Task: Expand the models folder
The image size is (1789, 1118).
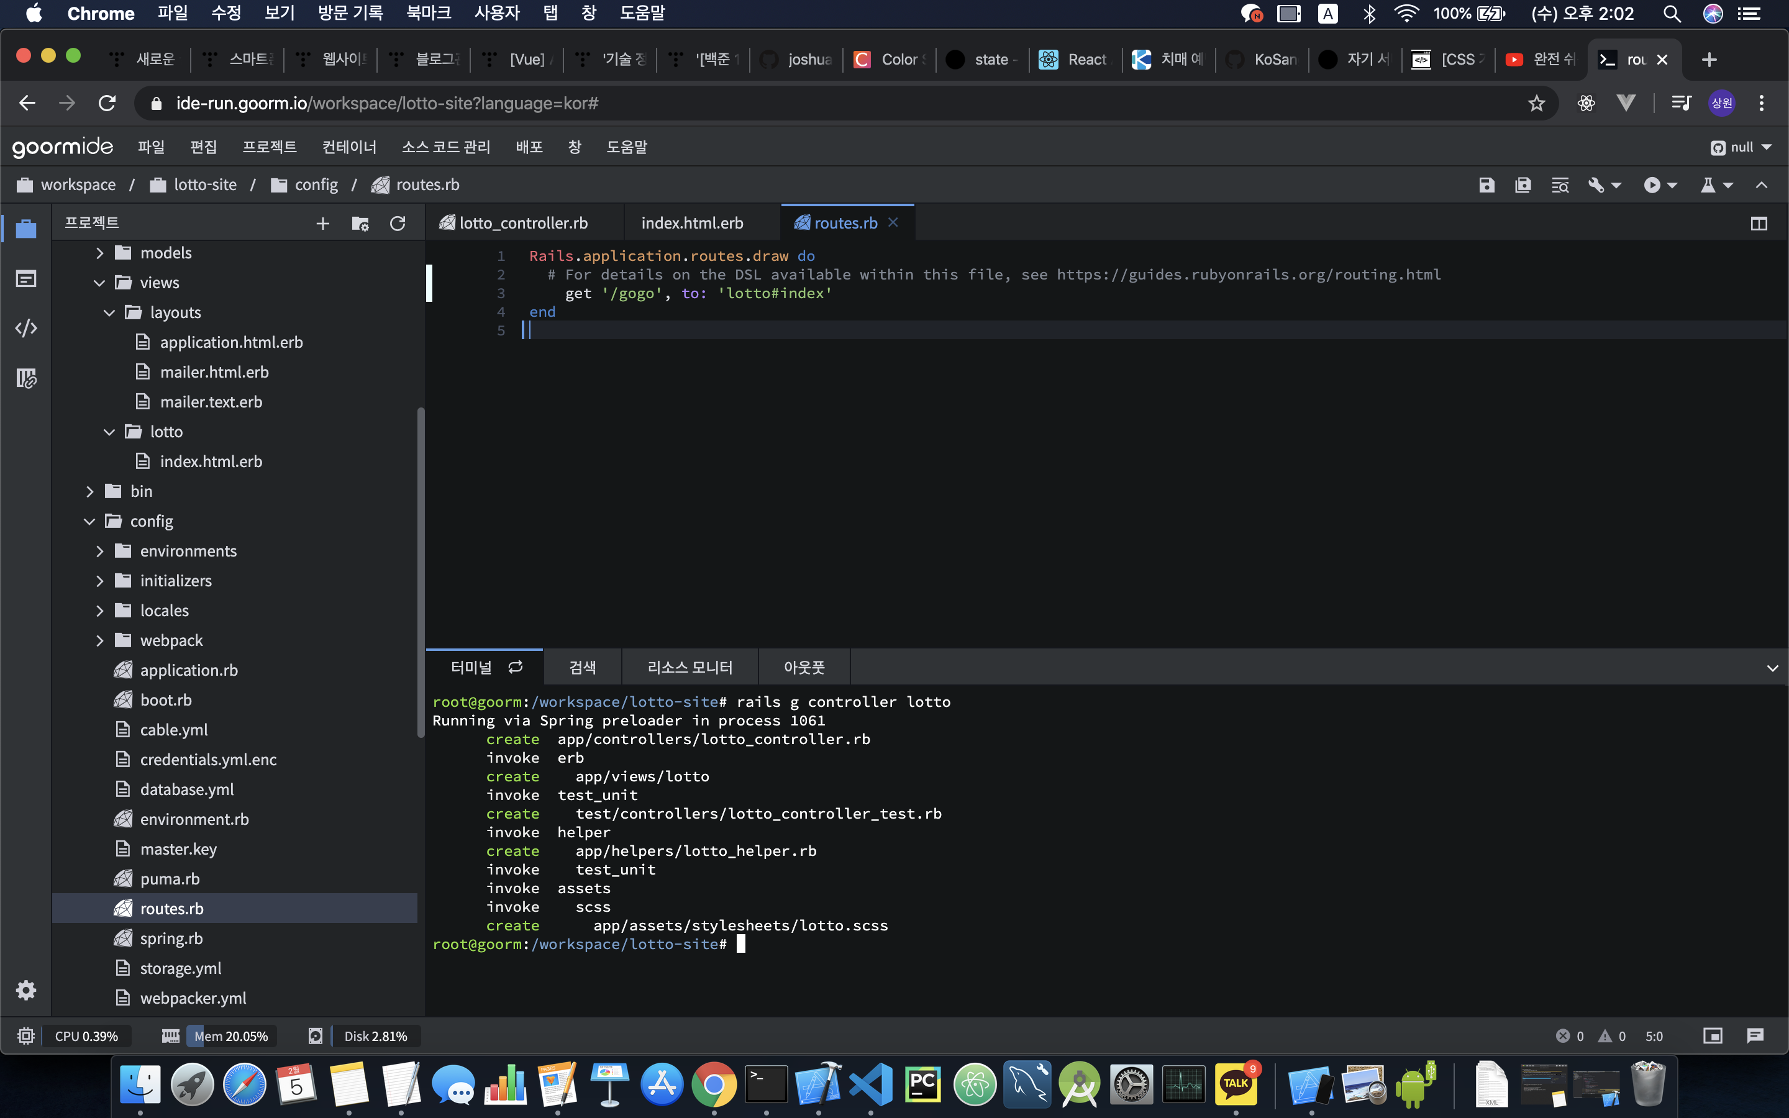Action: 100,253
